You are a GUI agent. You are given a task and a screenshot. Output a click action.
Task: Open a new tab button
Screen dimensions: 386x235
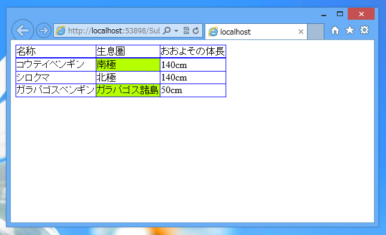[x=315, y=32]
